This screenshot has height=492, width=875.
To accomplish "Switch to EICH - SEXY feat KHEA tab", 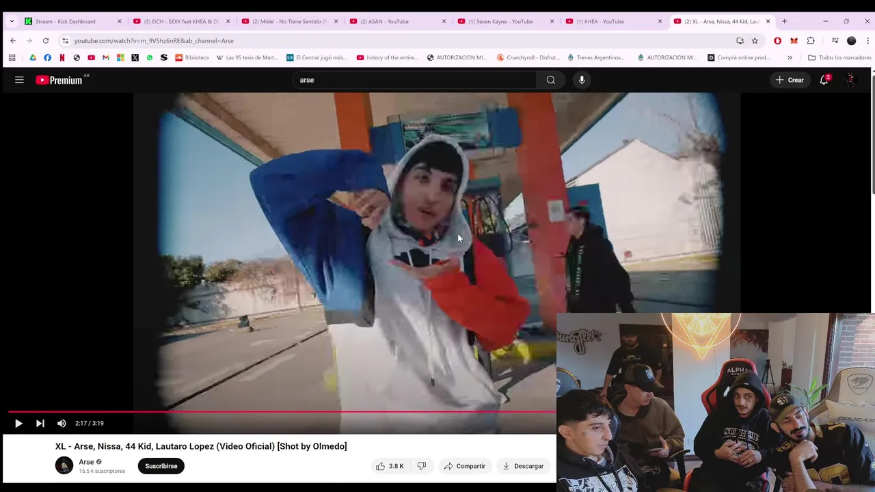I will pos(181,21).
